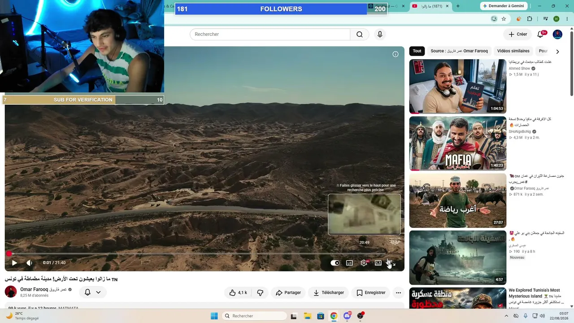Image resolution: width=574 pixels, height=323 pixels.
Task: Open Ahmed Show video thumbnail
Action: 458,87
